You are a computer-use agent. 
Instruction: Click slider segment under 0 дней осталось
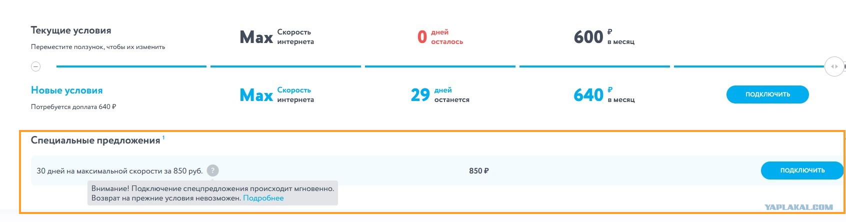tap(440, 66)
